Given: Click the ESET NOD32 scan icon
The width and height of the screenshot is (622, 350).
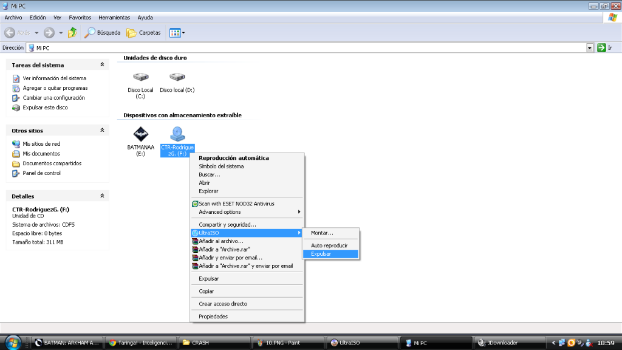Looking at the screenshot, I should coord(195,204).
